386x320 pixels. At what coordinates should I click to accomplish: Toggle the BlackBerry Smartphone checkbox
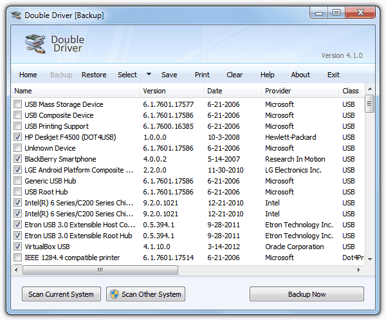point(17,159)
